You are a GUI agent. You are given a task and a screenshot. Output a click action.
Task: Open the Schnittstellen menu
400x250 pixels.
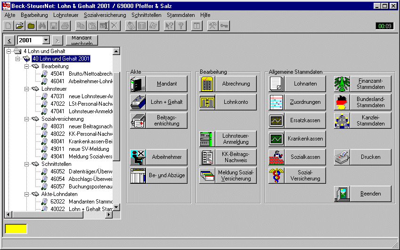click(147, 15)
